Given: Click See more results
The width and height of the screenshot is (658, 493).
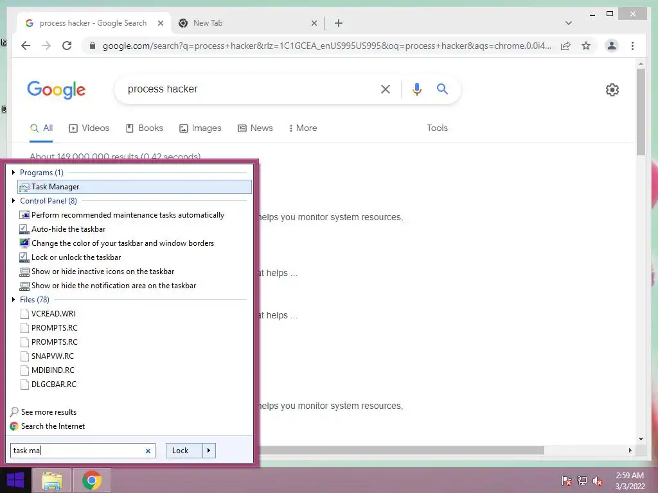Looking at the screenshot, I should (49, 412).
